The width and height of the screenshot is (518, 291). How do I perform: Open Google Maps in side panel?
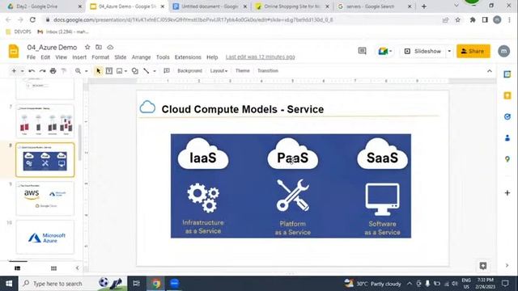507,159
